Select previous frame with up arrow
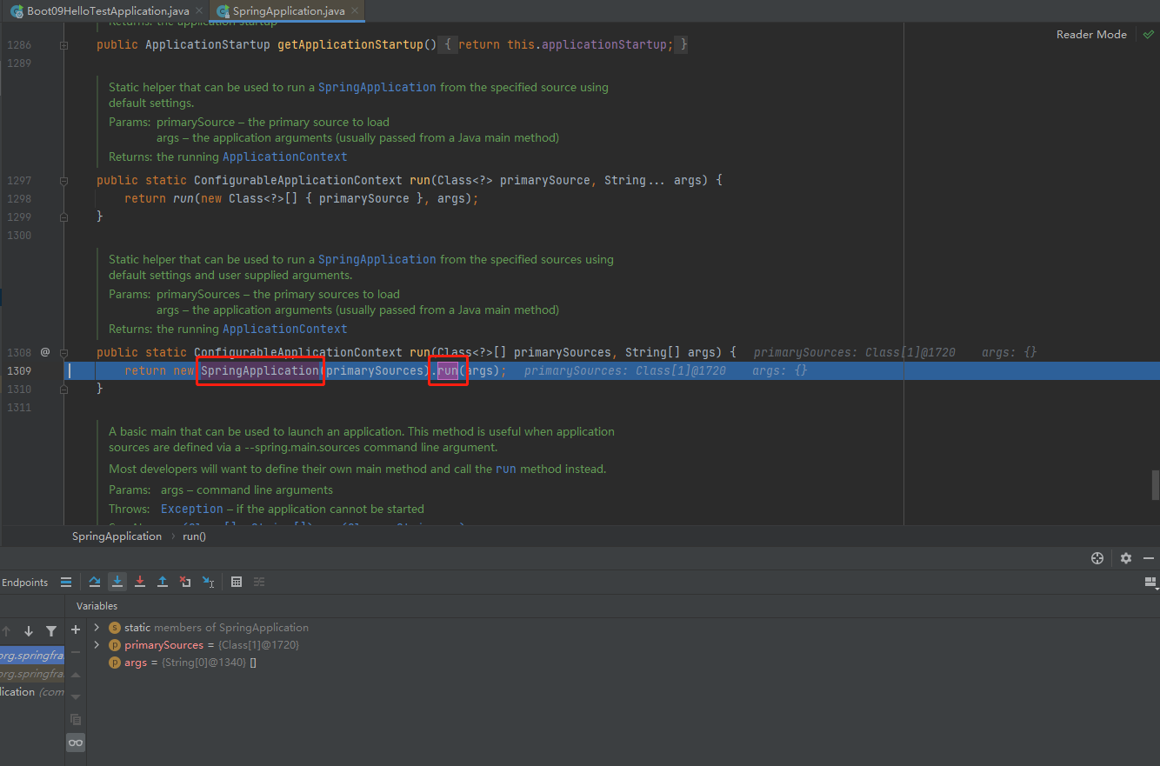This screenshot has height=766, width=1160. click(6, 631)
